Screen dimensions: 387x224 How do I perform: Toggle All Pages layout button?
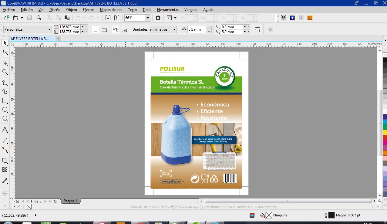click(x=115, y=29)
